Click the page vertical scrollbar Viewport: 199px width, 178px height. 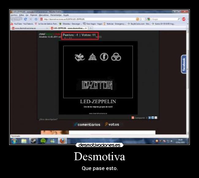click(x=187, y=82)
